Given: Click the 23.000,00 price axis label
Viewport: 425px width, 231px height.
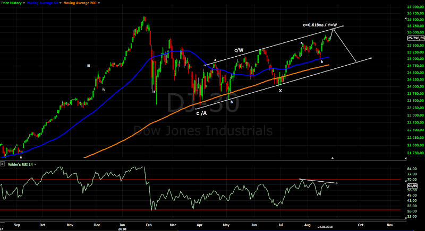Looking at the screenshot, I should click(416, 115).
